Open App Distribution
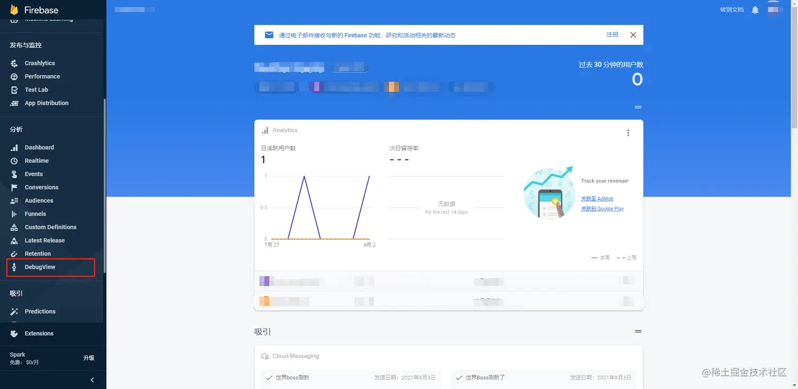The height and width of the screenshot is (389, 798). (46, 103)
